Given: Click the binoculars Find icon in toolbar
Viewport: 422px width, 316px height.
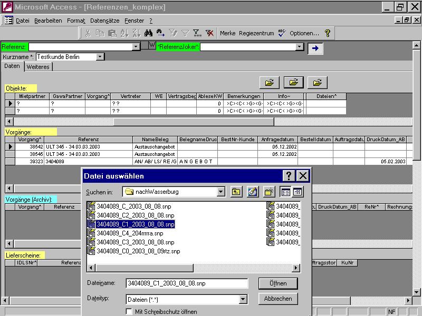Looking at the screenshot, I should pos(149,33).
